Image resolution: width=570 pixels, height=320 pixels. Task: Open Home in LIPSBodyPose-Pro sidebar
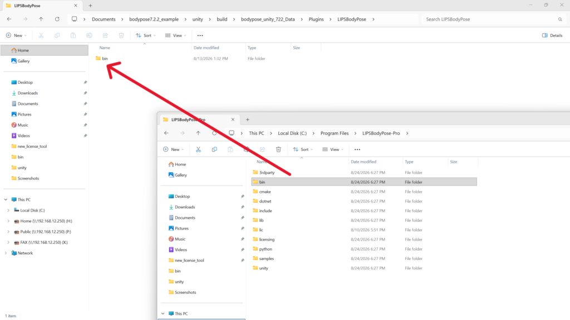[177, 164]
